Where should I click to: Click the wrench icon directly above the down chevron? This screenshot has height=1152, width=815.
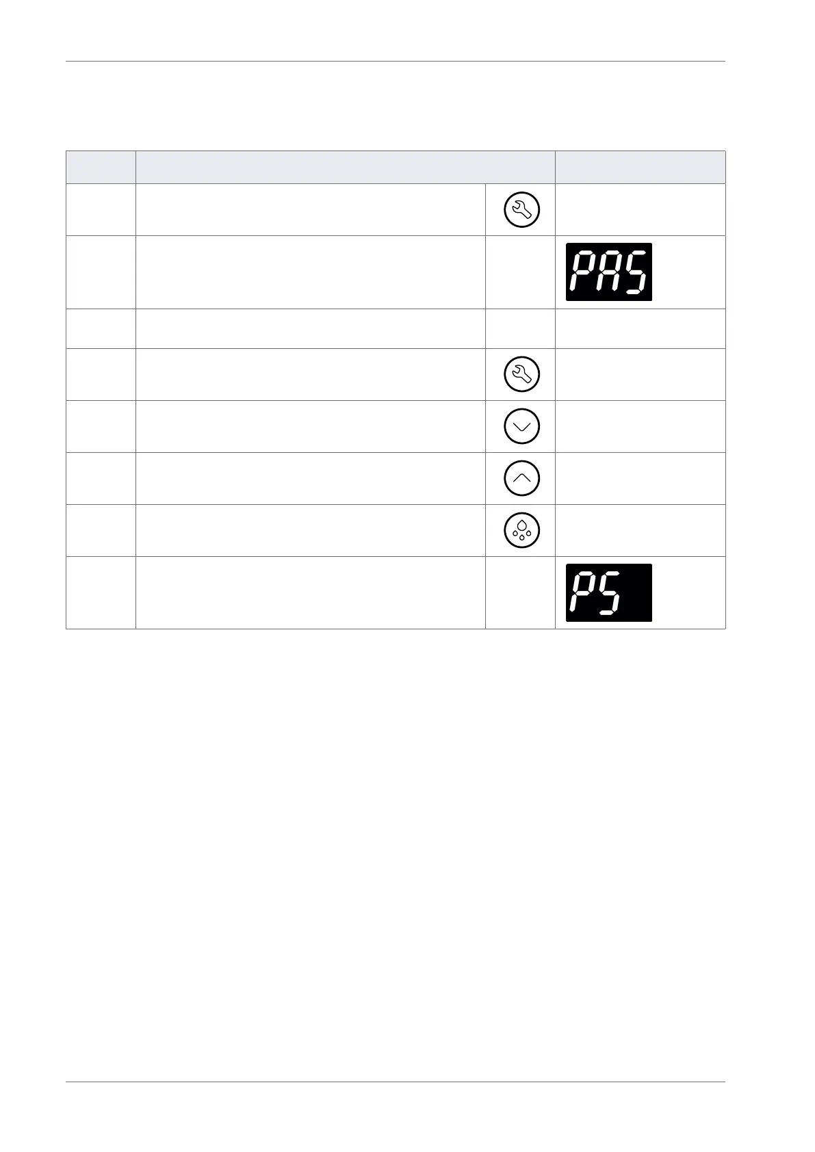(521, 374)
